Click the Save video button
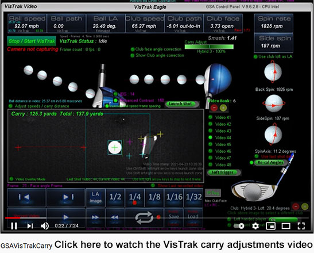This screenshot has width=314, height=253. 173,217
